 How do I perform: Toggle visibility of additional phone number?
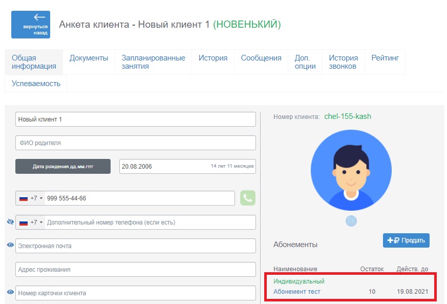10,222
